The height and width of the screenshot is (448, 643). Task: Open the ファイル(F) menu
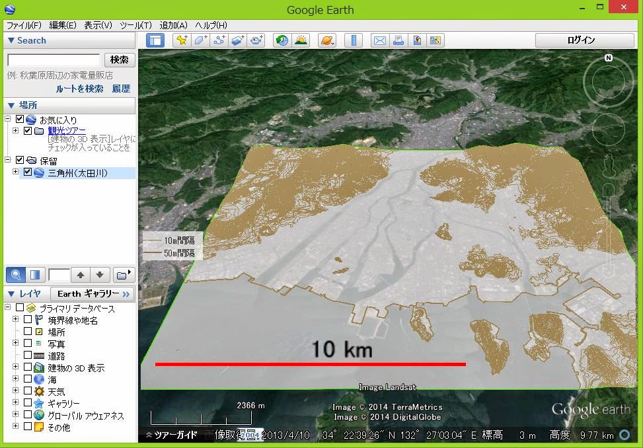tap(24, 25)
